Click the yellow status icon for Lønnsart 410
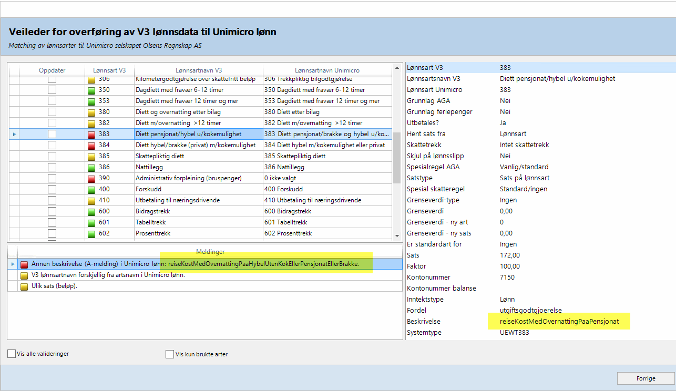This screenshot has height=391, width=676. (91, 201)
